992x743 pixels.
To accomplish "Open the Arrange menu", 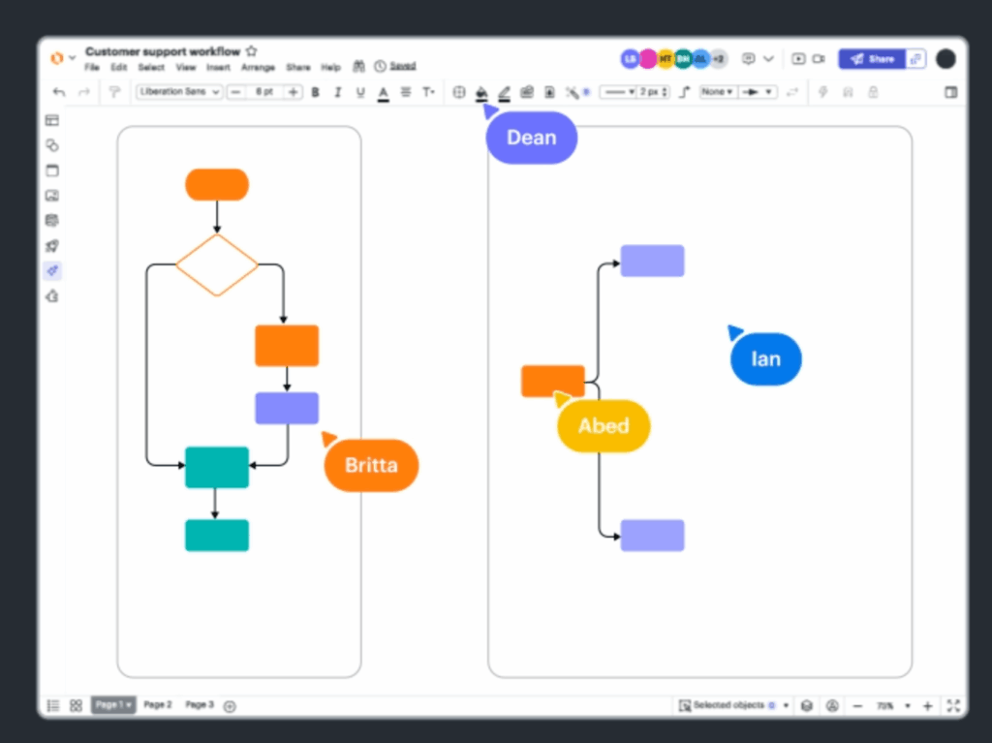I will pos(258,68).
